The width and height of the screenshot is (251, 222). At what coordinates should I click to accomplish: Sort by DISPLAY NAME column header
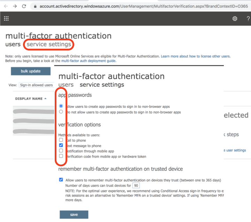pyautogui.click(x=31, y=98)
